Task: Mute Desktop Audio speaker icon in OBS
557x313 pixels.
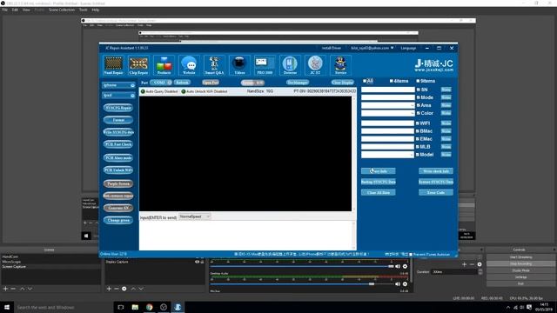Action: point(398,284)
